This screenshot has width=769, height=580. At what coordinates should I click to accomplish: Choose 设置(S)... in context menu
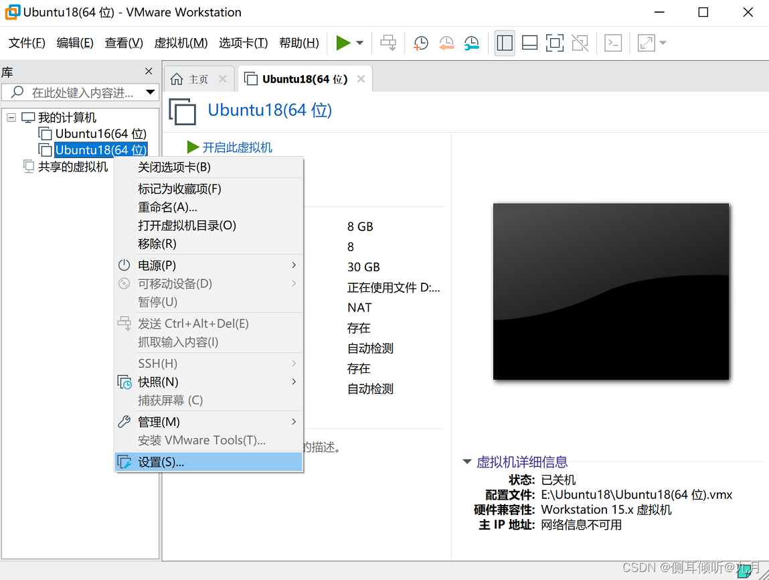(208, 462)
